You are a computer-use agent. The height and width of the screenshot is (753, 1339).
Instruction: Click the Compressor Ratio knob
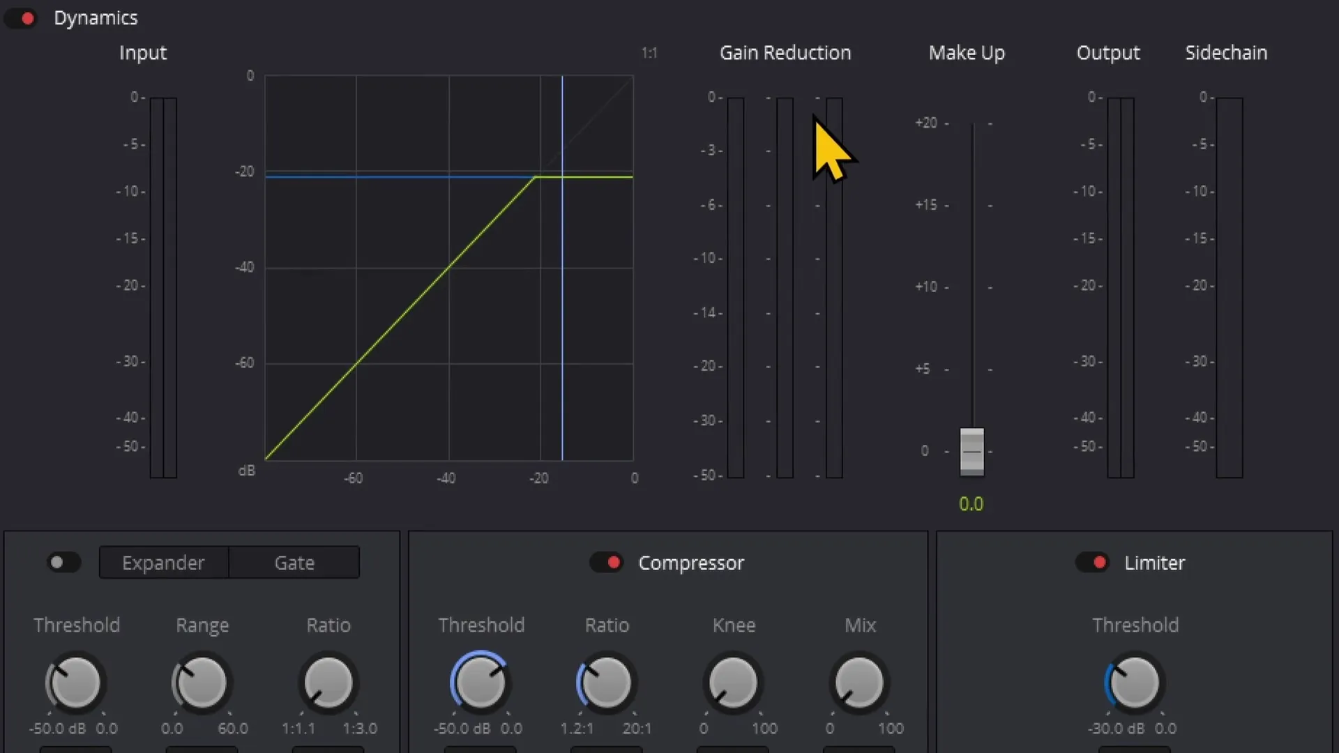(x=606, y=683)
